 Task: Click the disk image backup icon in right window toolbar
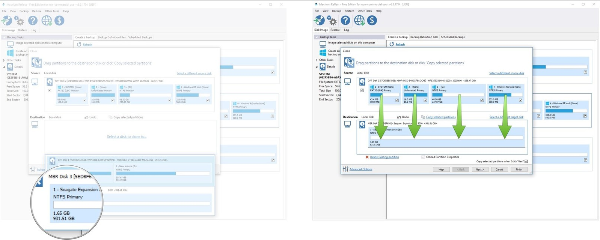click(319, 20)
